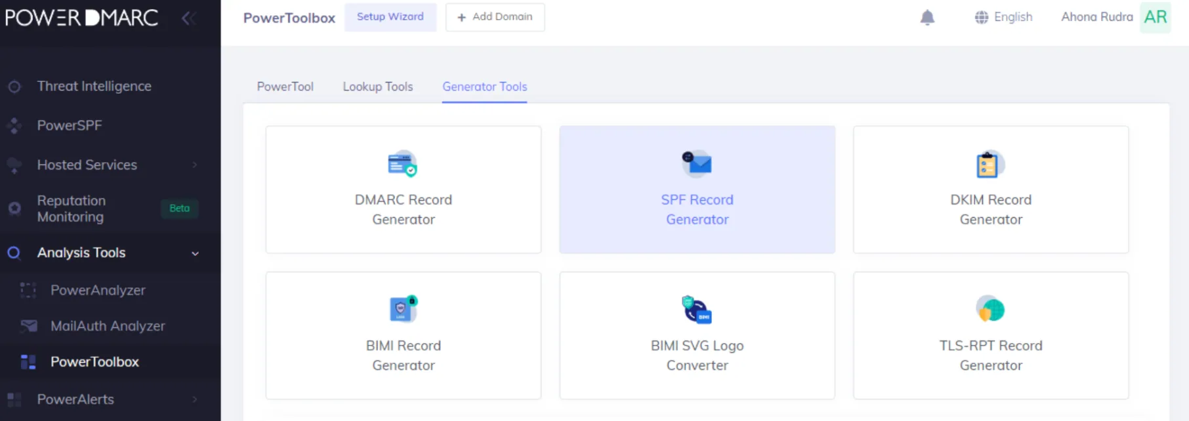Click the AR user avatar
This screenshot has height=421, width=1189.
coord(1156,17)
